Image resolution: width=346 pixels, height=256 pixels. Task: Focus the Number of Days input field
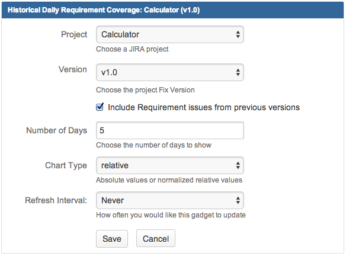pos(170,130)
